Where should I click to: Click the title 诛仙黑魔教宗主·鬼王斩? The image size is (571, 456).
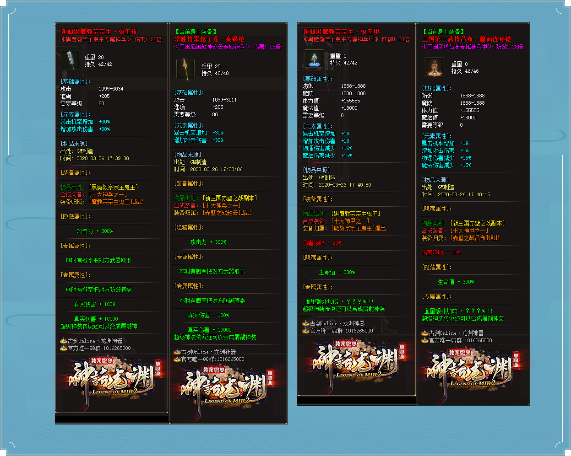point(99,32)
